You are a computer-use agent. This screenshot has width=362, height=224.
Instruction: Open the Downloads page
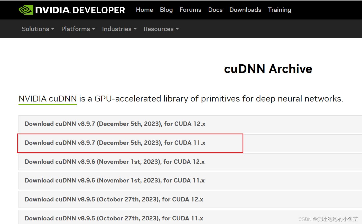coord(245,10)
